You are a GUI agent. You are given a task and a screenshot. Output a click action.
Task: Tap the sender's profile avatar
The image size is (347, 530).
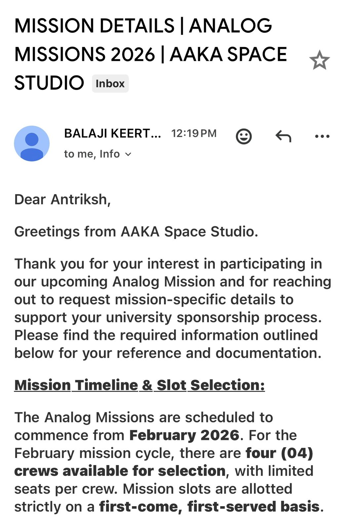pyautogui.click(x=32, y=143)
